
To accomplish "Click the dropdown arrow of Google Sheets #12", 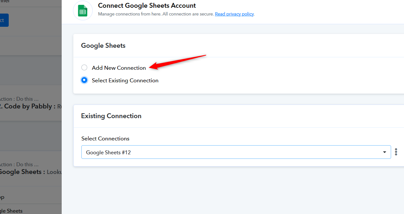I will (x=384, y=152).
